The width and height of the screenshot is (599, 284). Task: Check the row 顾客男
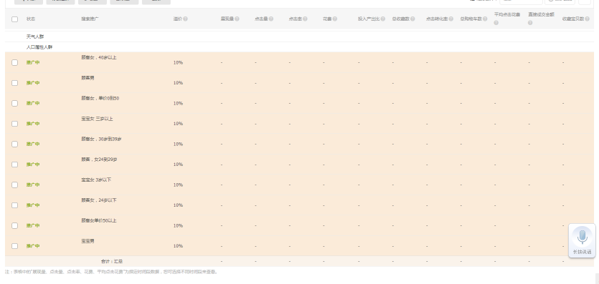point(14,83)
